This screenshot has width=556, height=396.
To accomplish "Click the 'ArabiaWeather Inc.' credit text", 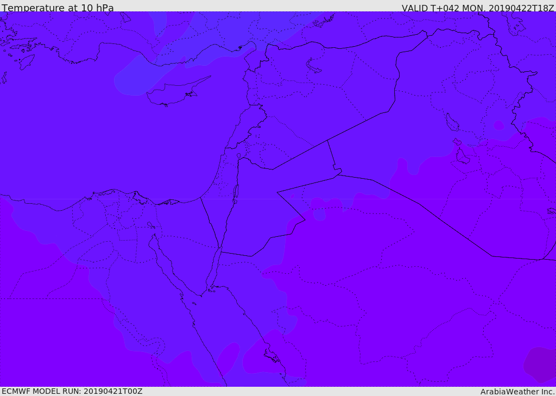I will [x=517, y=392].
